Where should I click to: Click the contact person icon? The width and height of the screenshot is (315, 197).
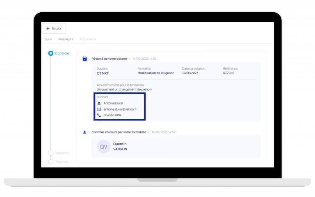pos(99,103)
